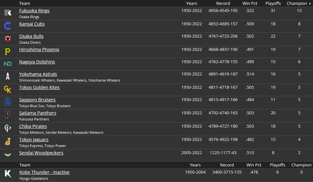Click the Osaka Bulls logo icon
Screen dimensions: 313x182
[8, 39]
